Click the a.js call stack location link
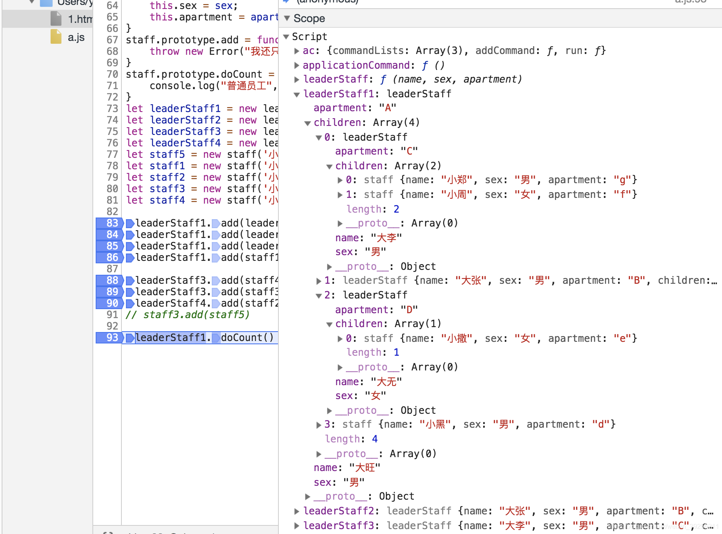This screenshot has height=534, width=722. tap(690, 1)
